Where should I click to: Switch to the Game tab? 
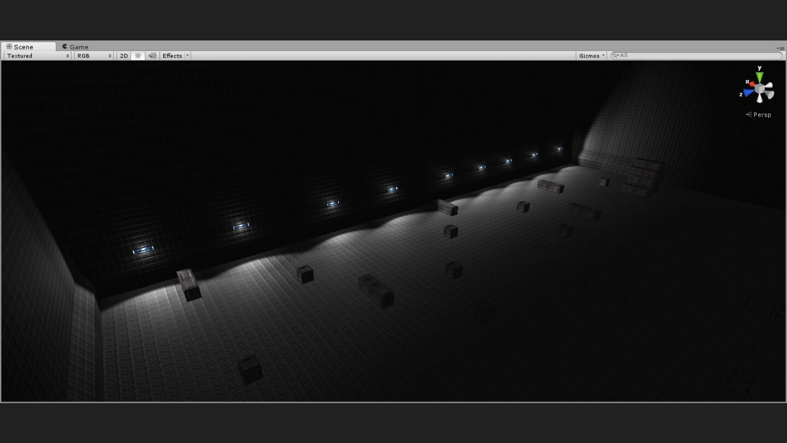coord(75,47)
